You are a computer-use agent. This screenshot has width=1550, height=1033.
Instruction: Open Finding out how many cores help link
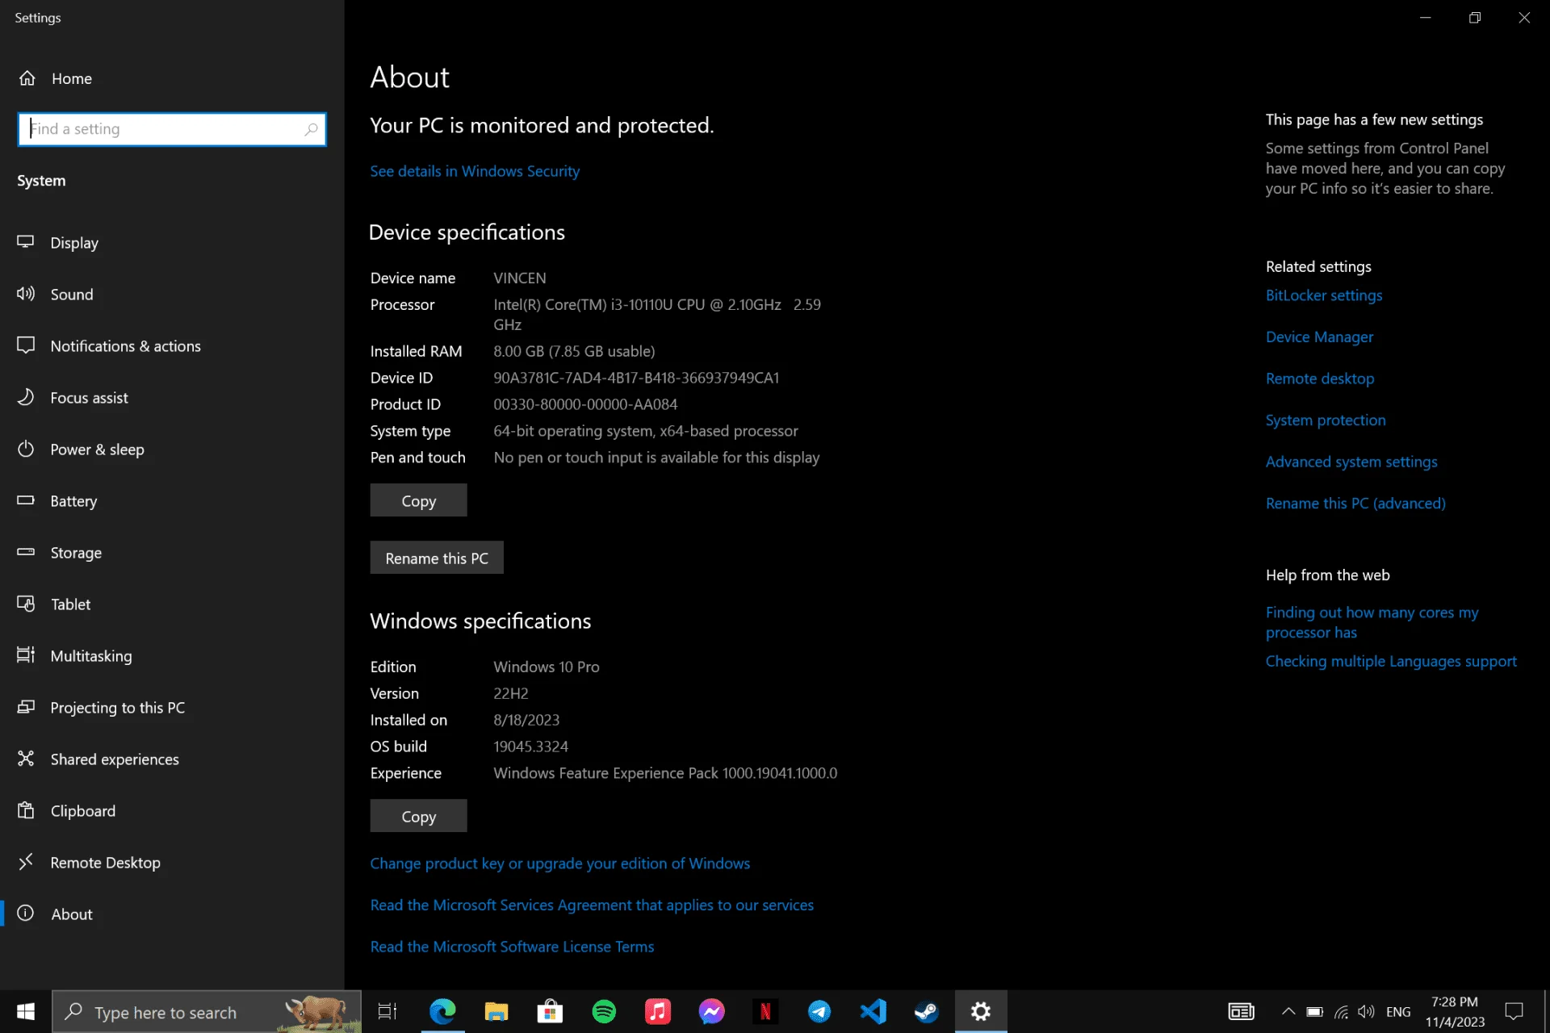point(1372,622)
